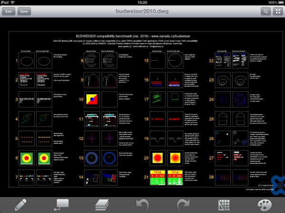Screen dimensions: 285x213
Task: Undo the last action
Action: click(142, 205)
